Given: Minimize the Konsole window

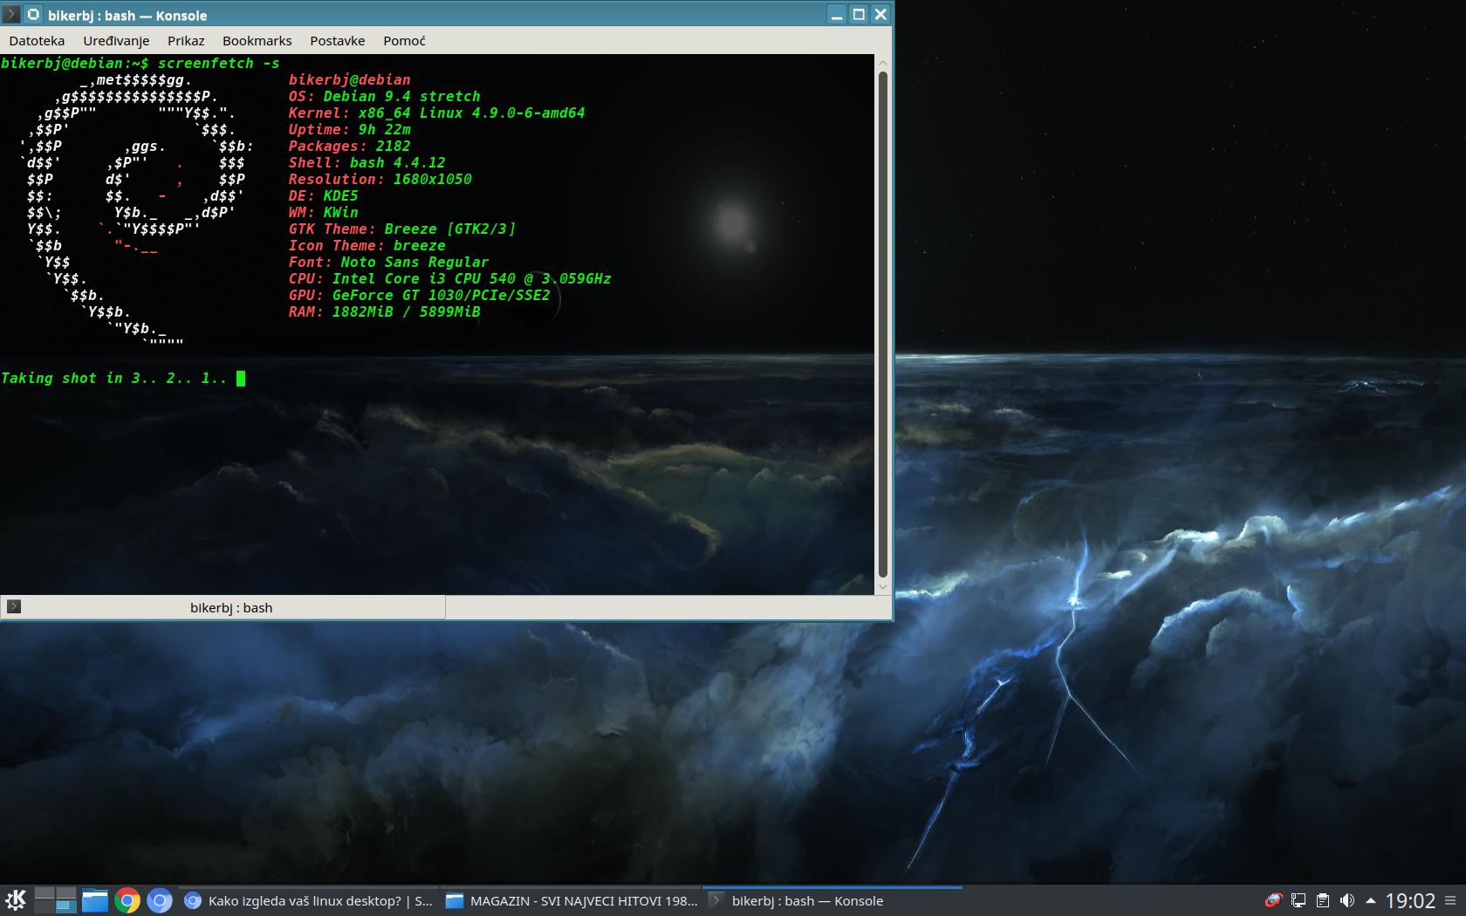Looking at the screenshot, I should click(837, 14).
